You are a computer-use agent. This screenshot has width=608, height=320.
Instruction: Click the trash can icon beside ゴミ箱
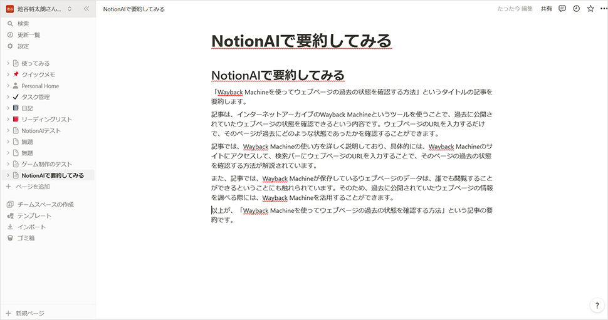click(x=10, y=238)
